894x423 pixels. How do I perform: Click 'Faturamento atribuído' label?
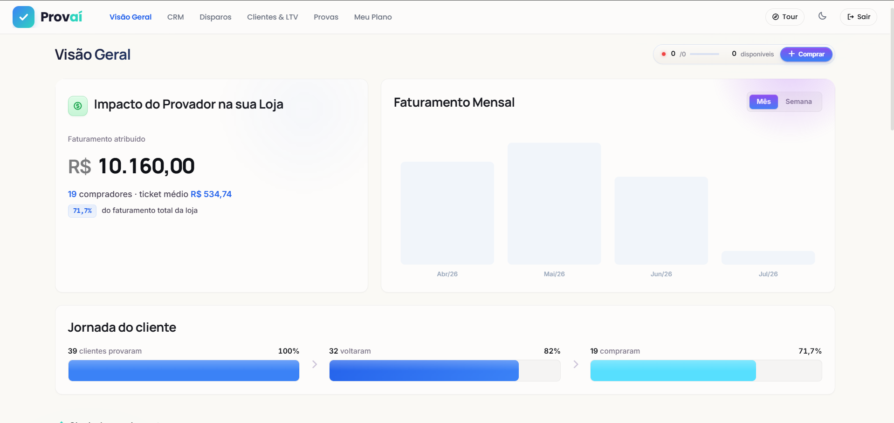(x=107, y=139)
